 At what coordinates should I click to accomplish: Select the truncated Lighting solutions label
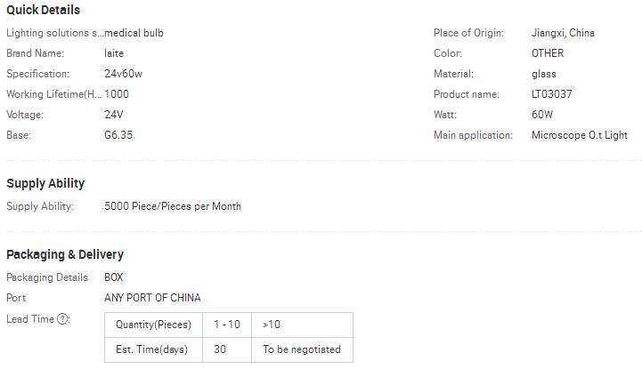click(54, 33)
